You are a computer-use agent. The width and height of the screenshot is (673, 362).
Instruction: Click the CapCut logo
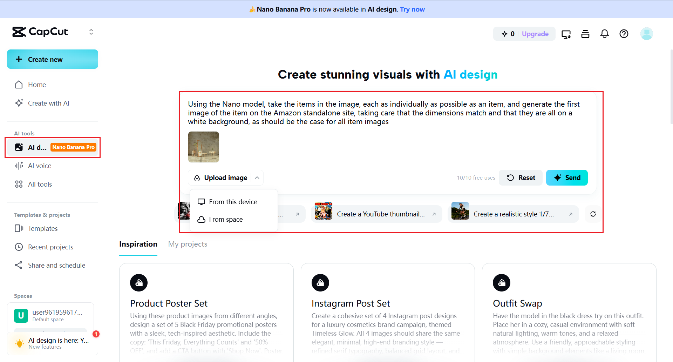pyautogui.click(x=40, y=32)
